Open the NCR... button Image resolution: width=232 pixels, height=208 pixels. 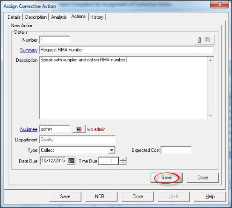tap(101, 196)
